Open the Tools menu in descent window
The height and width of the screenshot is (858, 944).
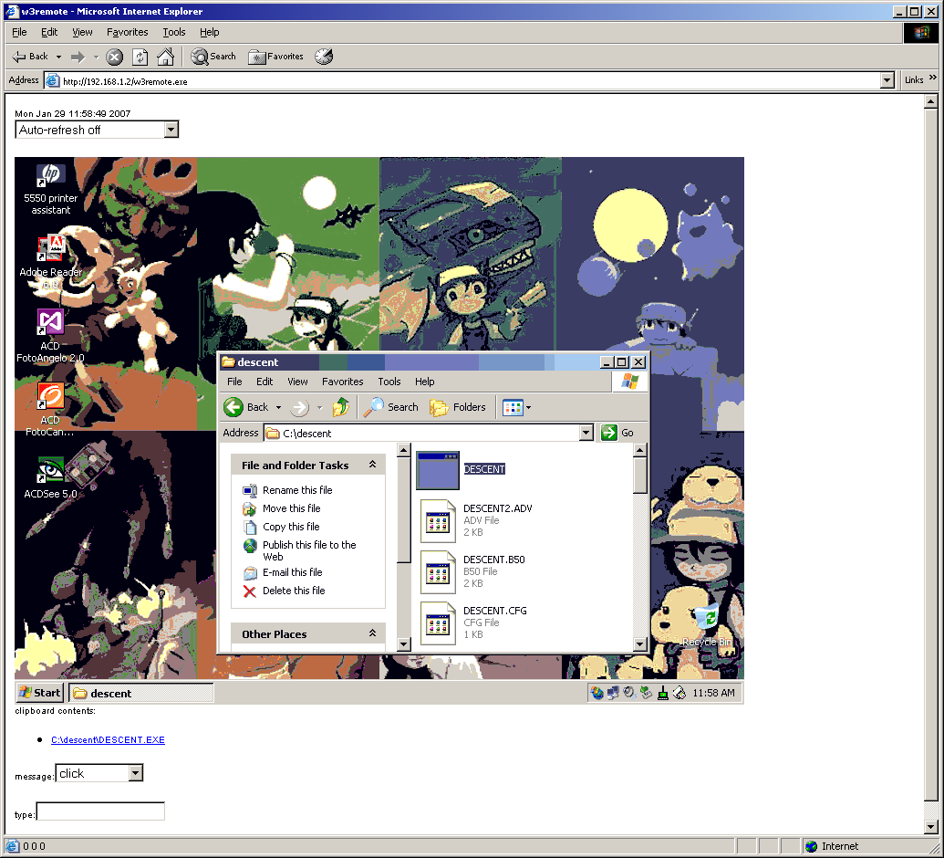[389, 382]
